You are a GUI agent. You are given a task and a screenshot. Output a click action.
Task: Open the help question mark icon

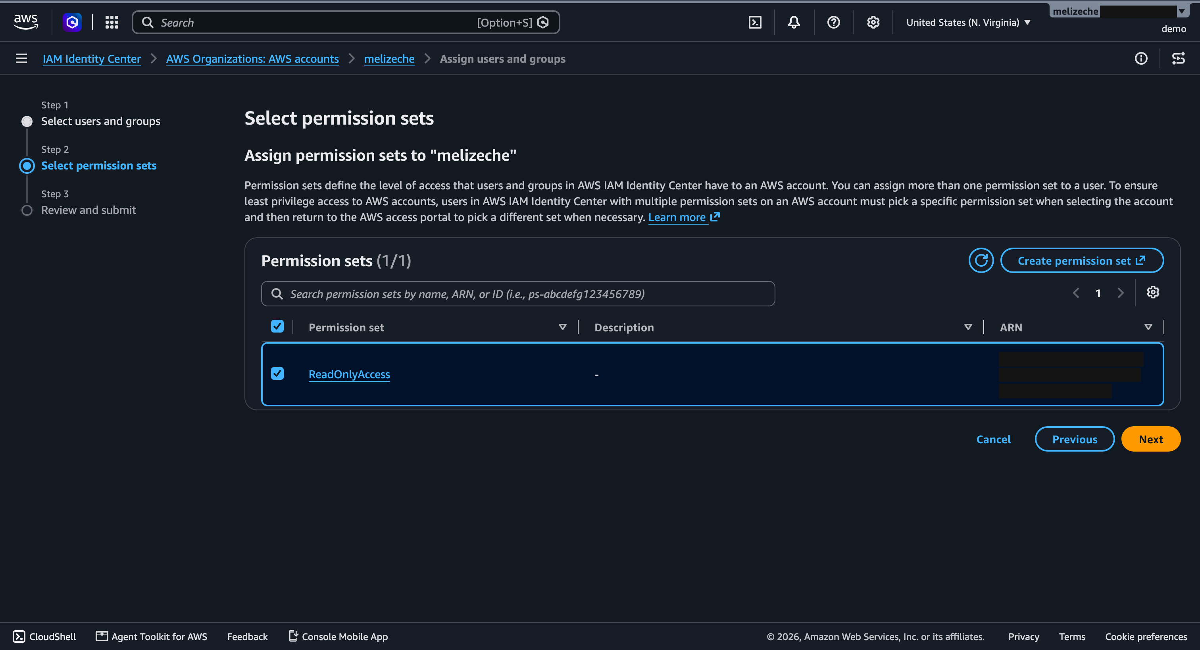833,22
